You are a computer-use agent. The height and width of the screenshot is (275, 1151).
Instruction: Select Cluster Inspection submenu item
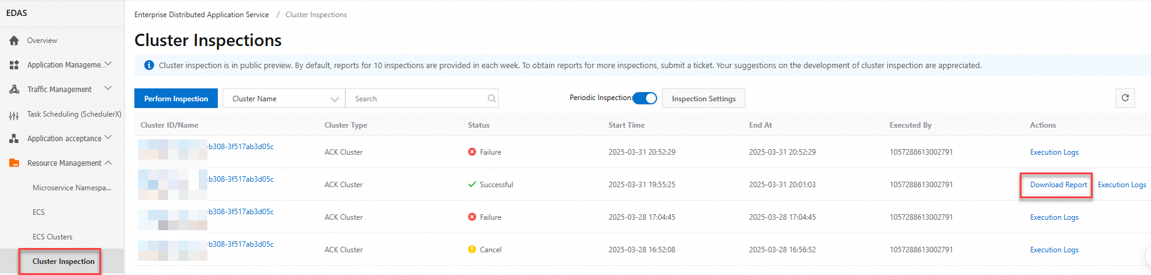tap(63, 261)
